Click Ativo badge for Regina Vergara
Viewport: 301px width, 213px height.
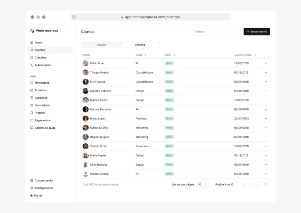[x=169, y=137]
